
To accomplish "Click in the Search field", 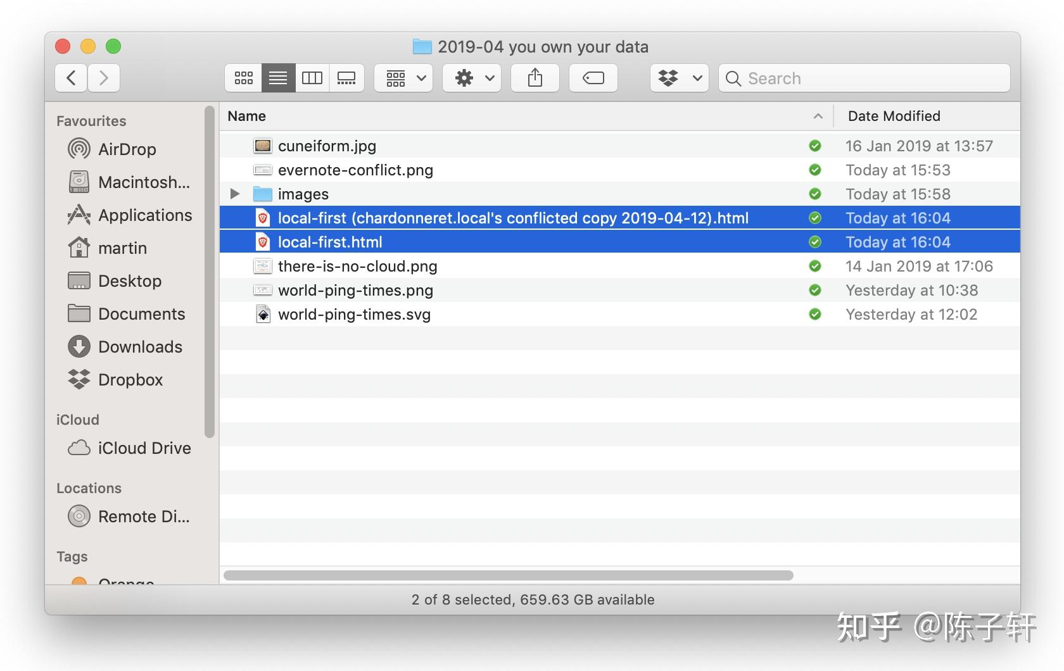I will (x=864, y=78).
